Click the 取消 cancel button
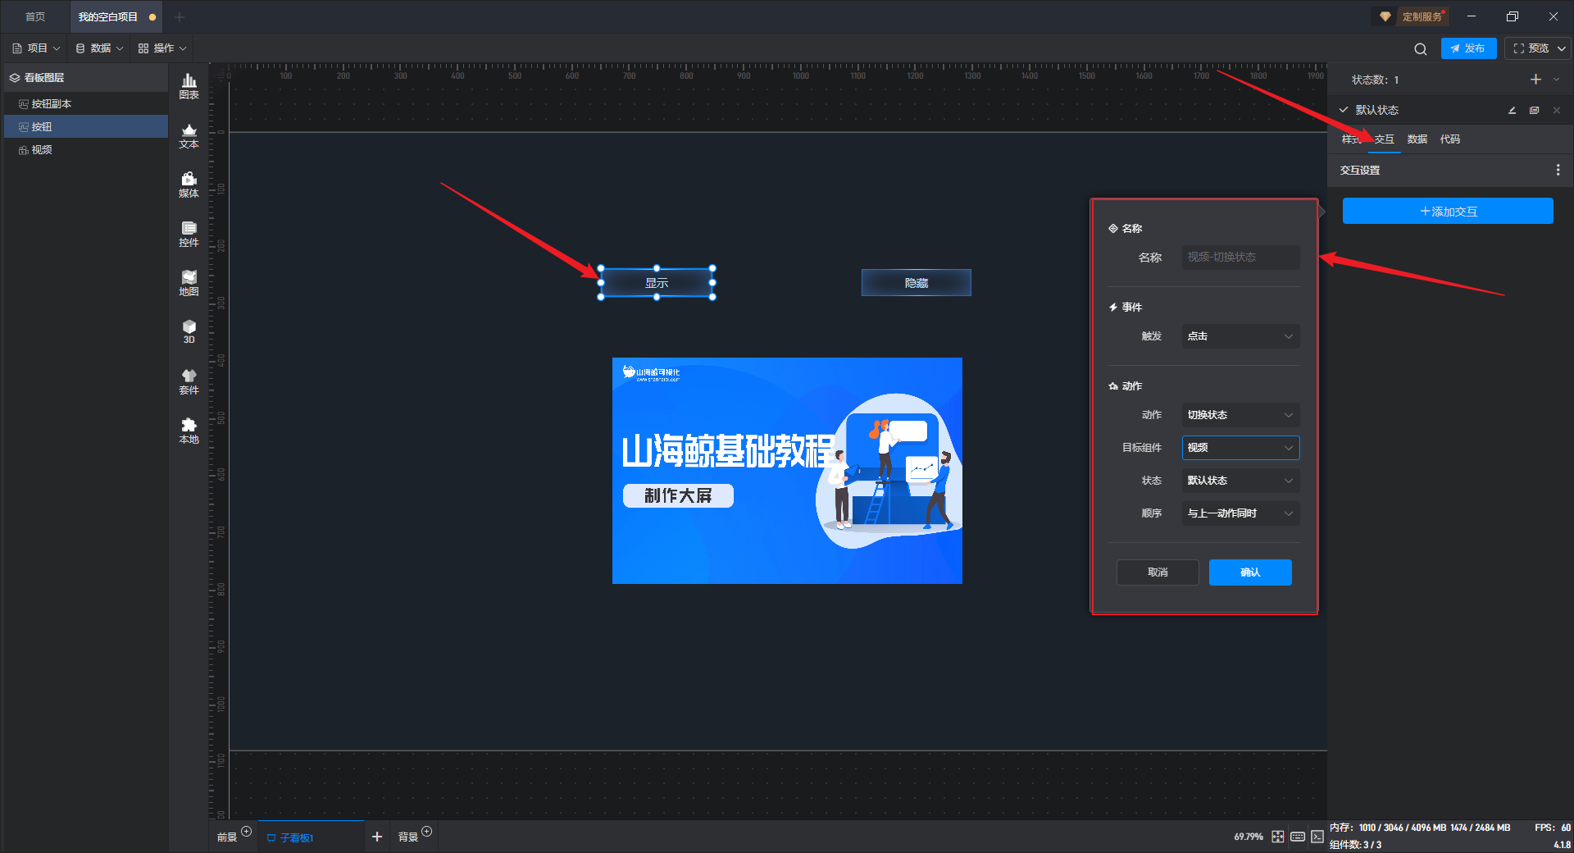This screenshot has width=1574, height=853. pyautogui.click(x=1158, y=572)
